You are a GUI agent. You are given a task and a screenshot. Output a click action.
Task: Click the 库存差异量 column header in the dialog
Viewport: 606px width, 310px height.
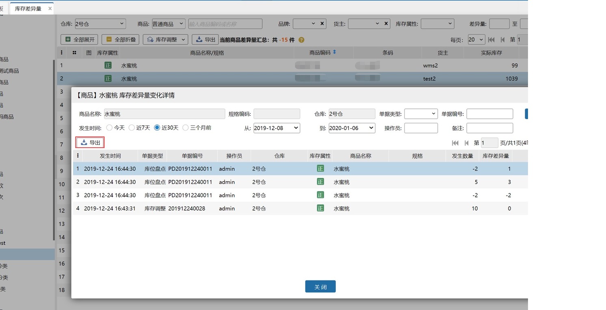pyautogui.click(x=496, y=156)
